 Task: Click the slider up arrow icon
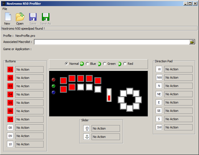click(x=87, y=128)
